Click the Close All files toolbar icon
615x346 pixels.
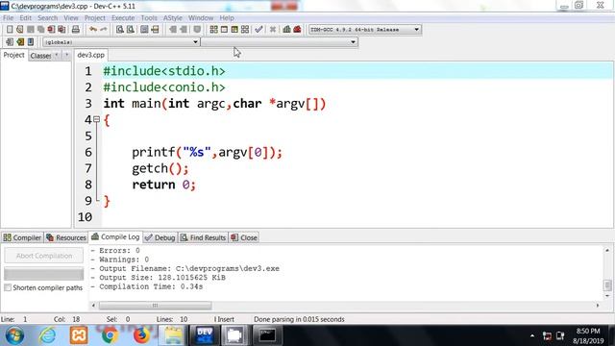(61, 30)
